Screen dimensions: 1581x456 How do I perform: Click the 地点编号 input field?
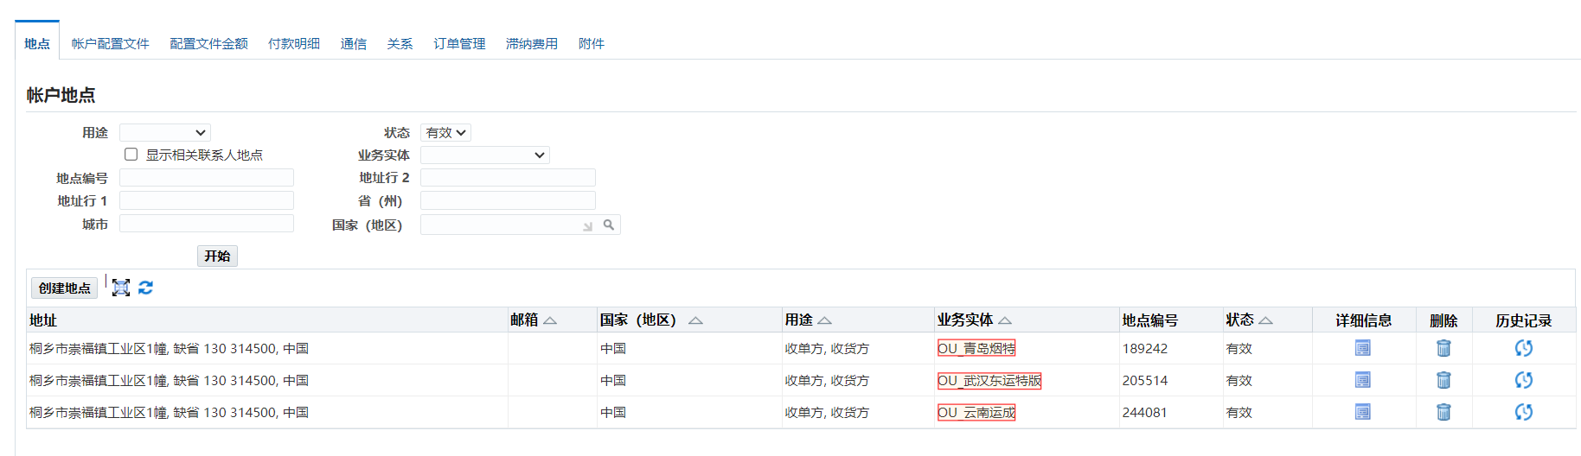tap(207, 178)
